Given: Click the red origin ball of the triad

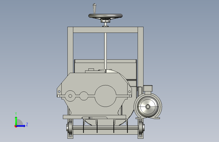Looking at the screenshot, I should 16,126.
